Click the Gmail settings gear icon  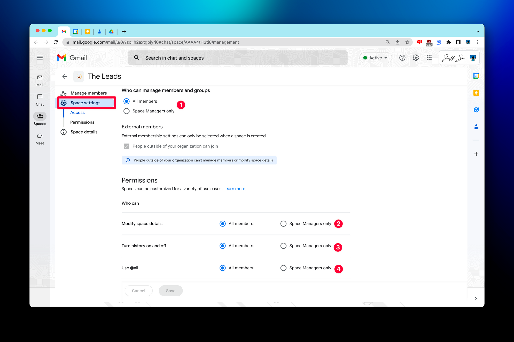416,58
